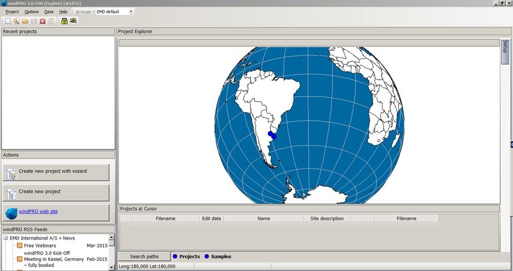Viewport: 513px width, 271px height.
Task: Click the Open folder toolbar icon
Action: coord(25,21)
